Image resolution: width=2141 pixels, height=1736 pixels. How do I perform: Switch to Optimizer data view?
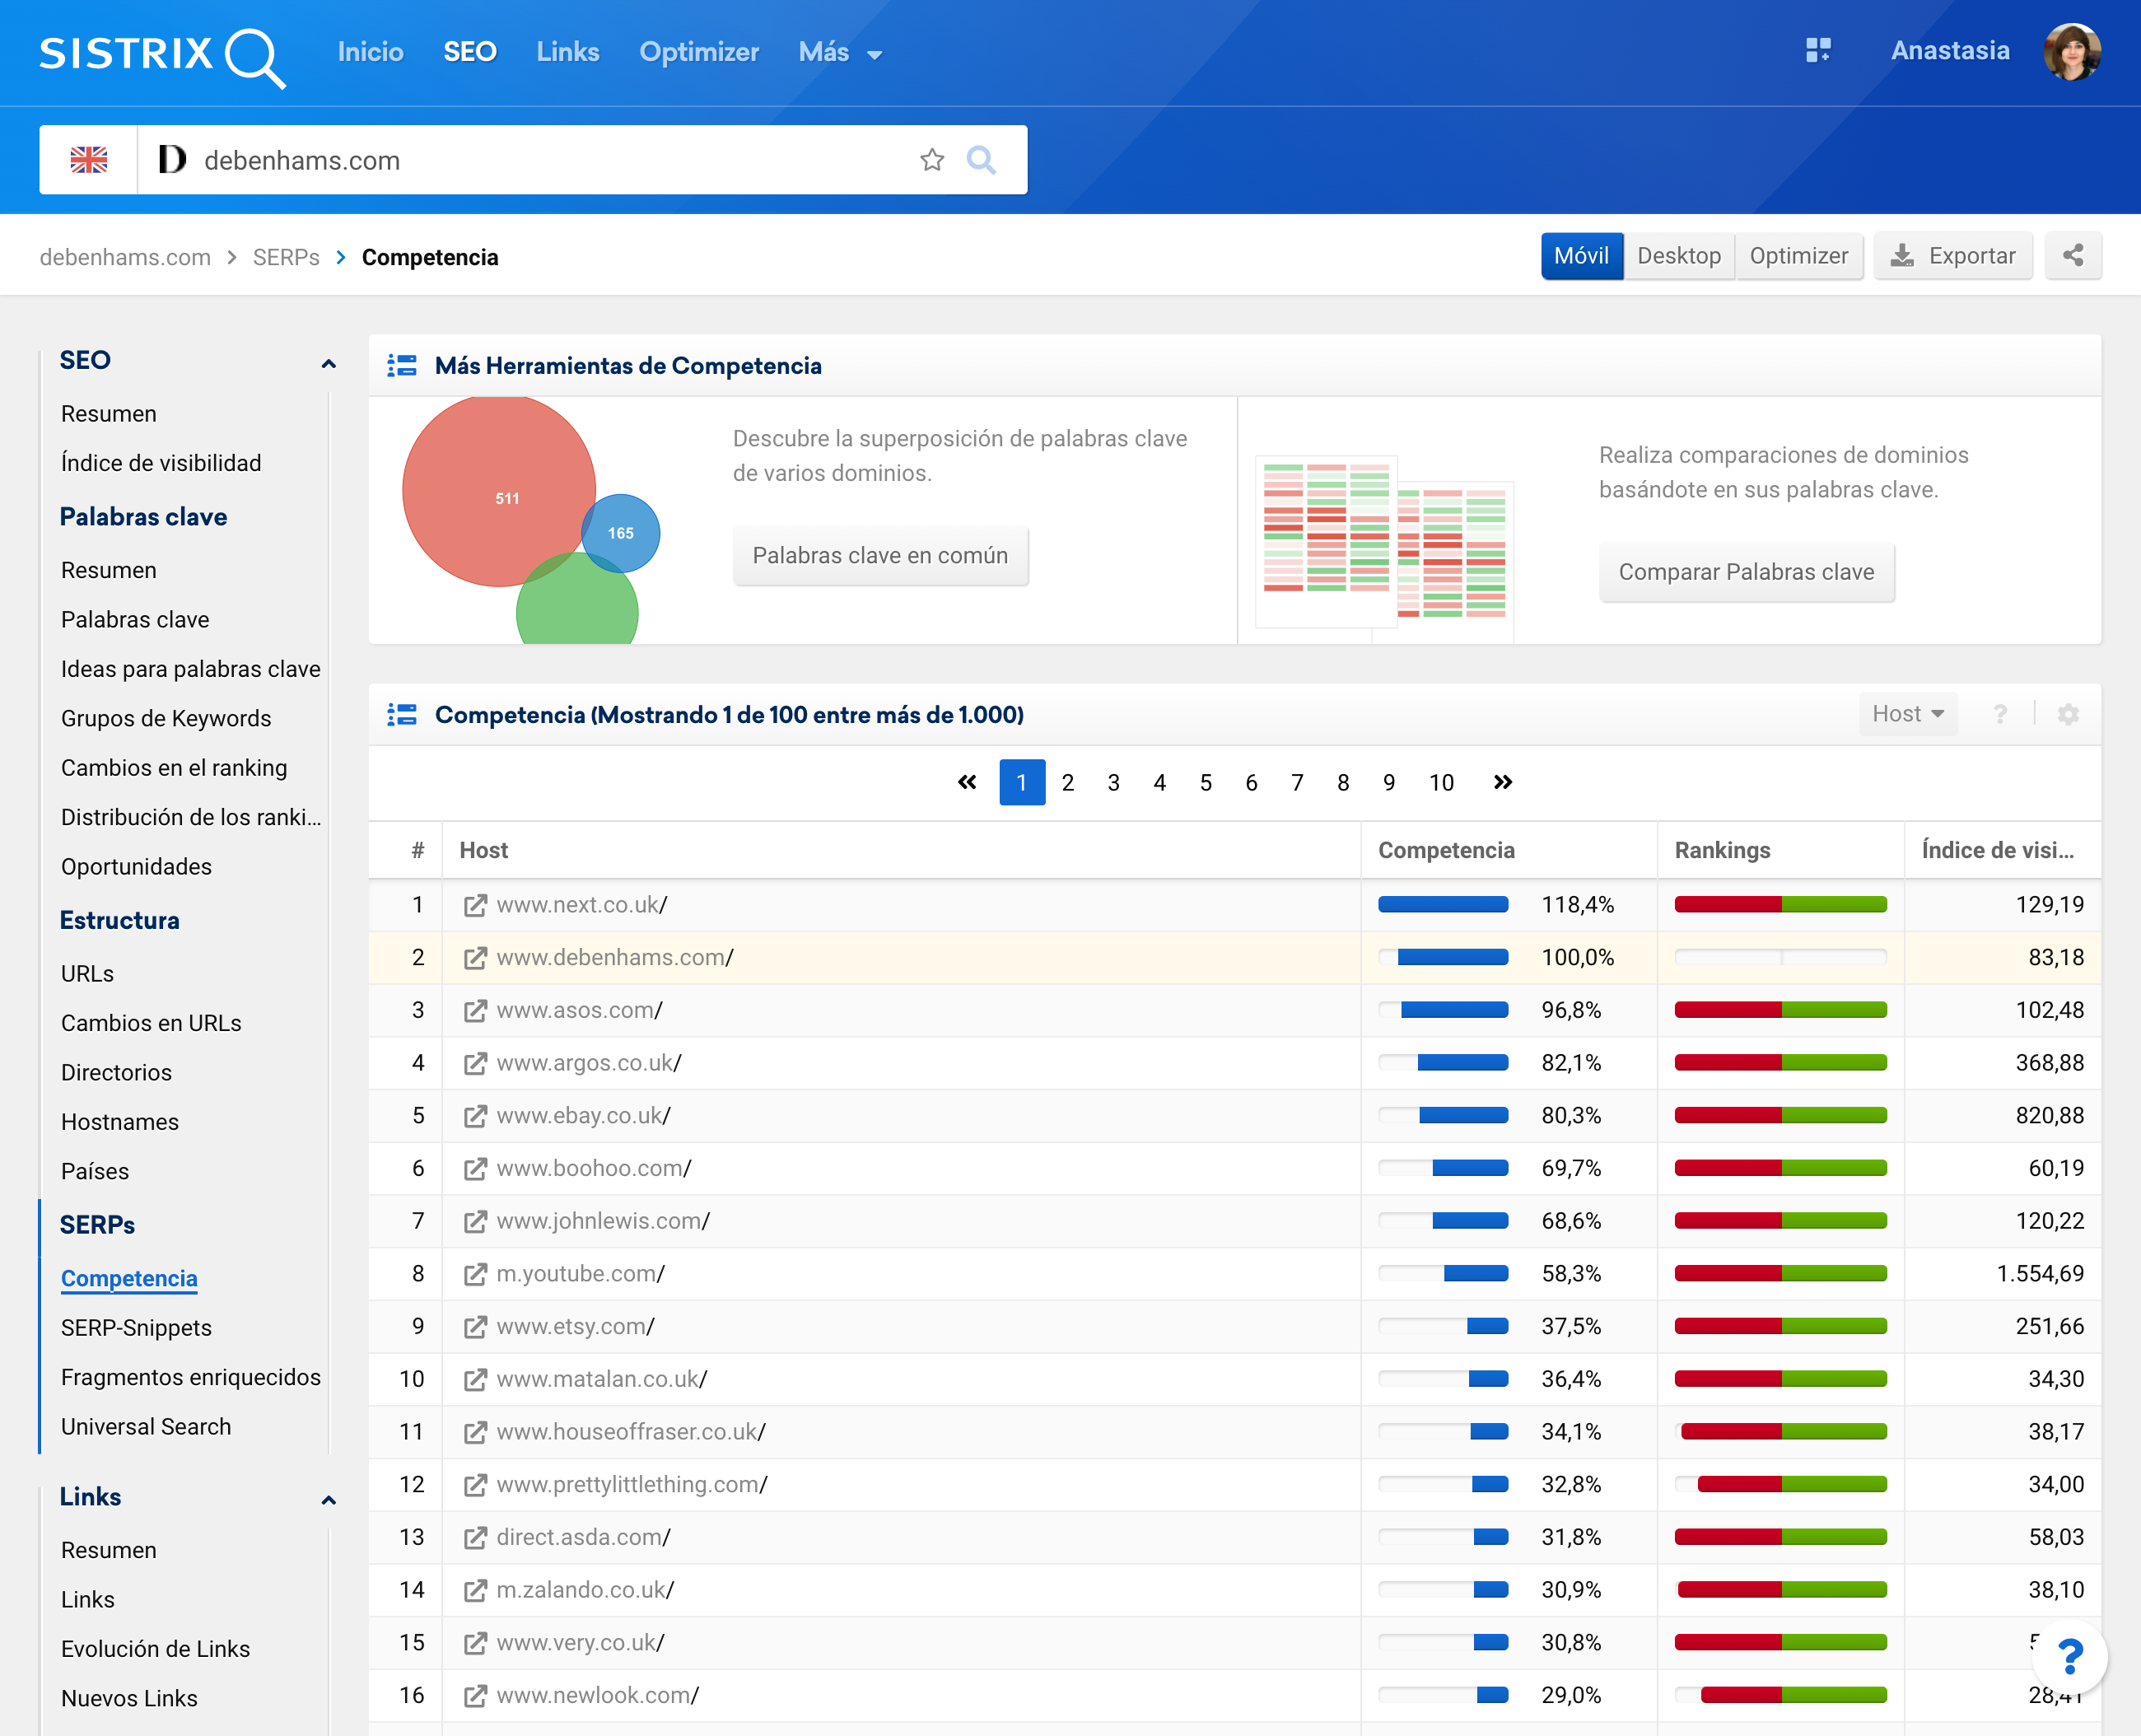pyautogui.click(x=1798, y=256)
